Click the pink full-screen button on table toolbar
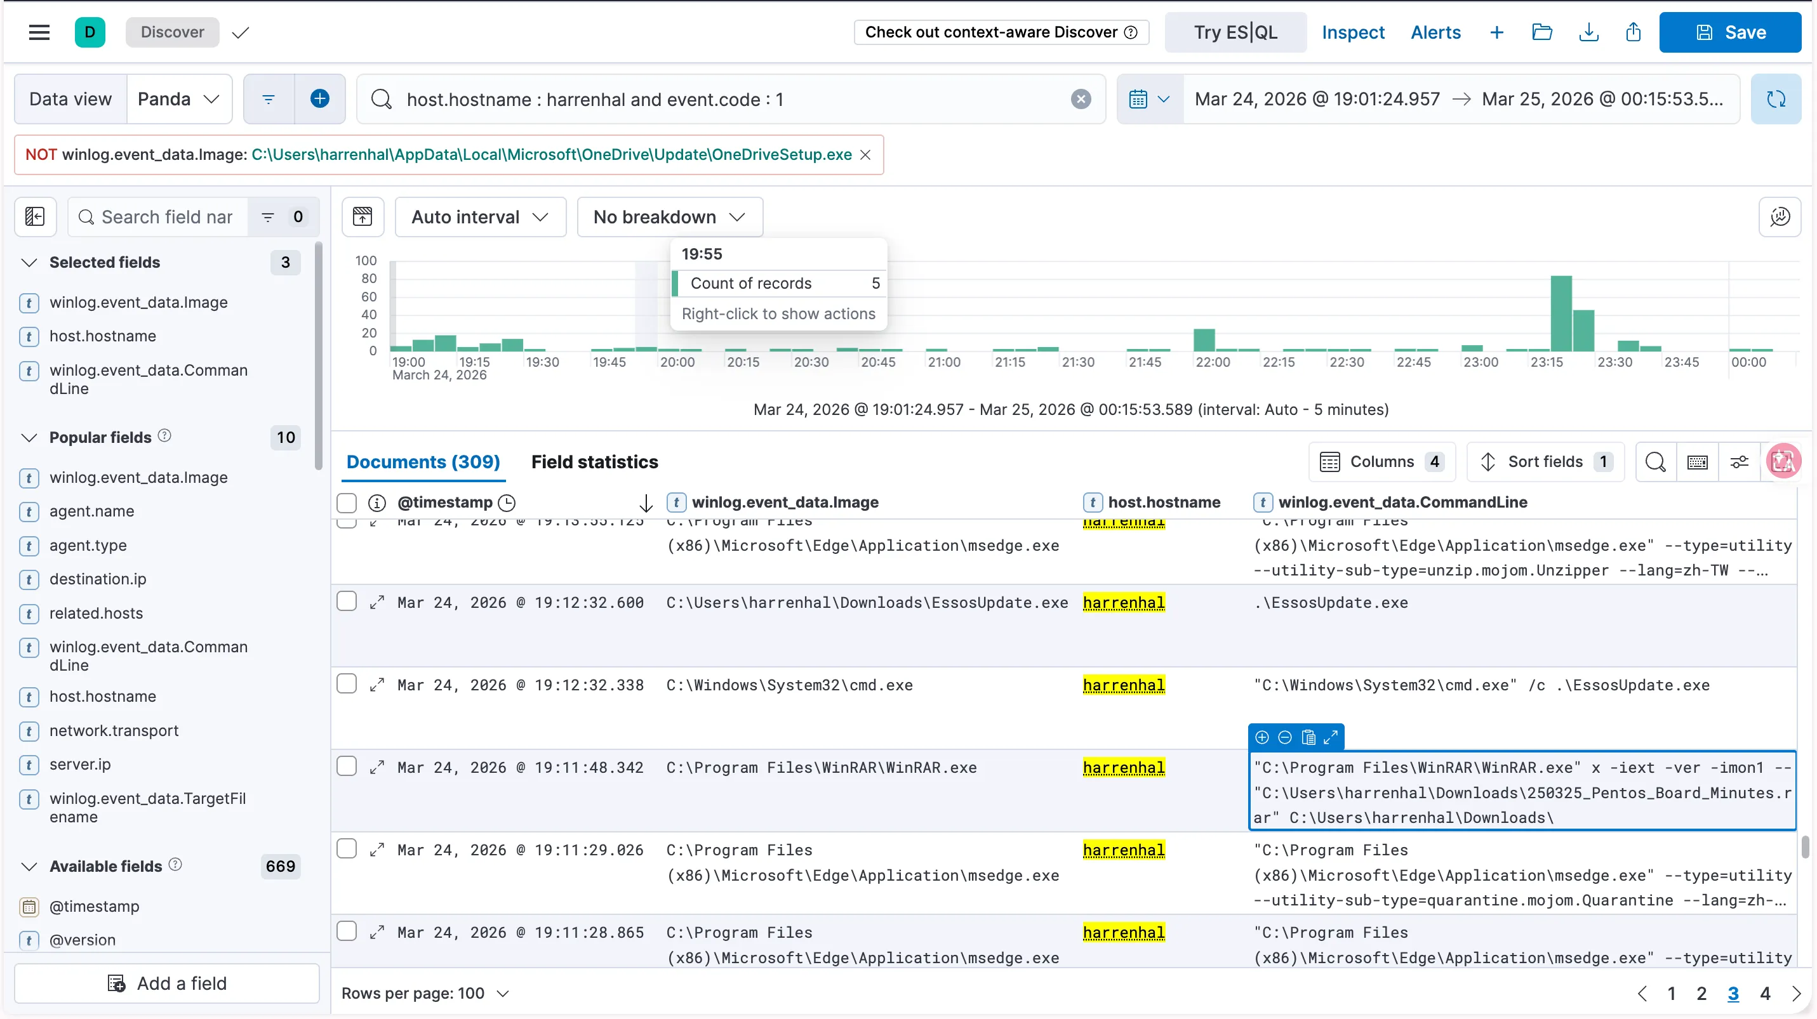Screen dimensions: 1817x1019 pyautogui.click(x=1783, y=461)
